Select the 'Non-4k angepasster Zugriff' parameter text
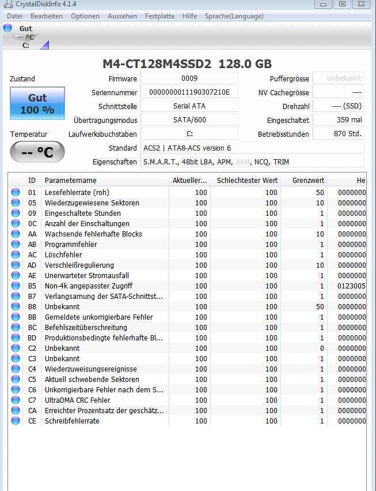Image resolution: width=376 pixels, height=491 pixels. (89, 286)
